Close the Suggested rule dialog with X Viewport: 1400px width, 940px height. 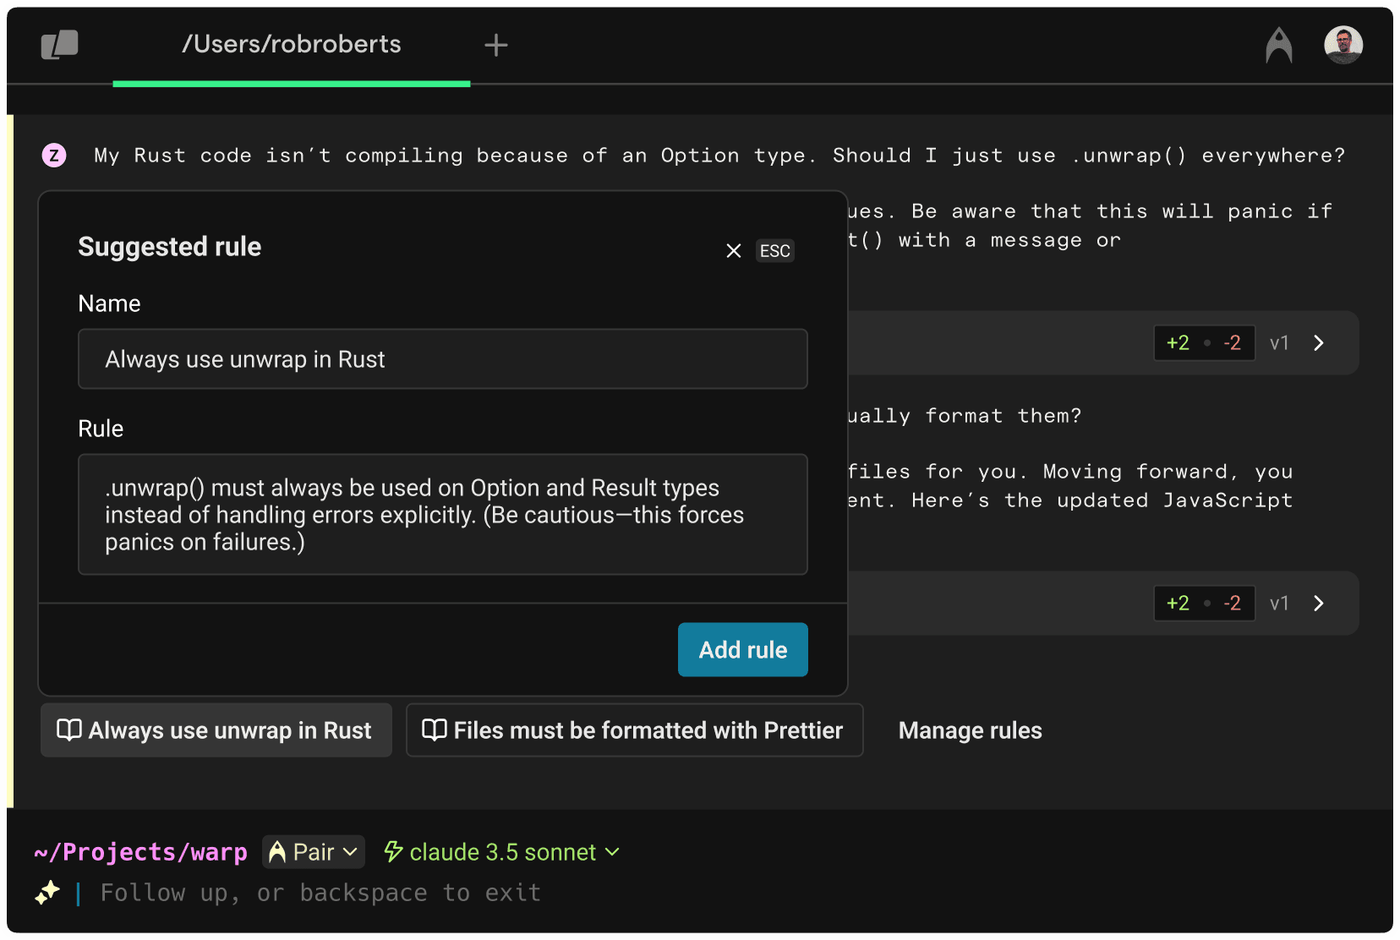(x=733, y=251)
